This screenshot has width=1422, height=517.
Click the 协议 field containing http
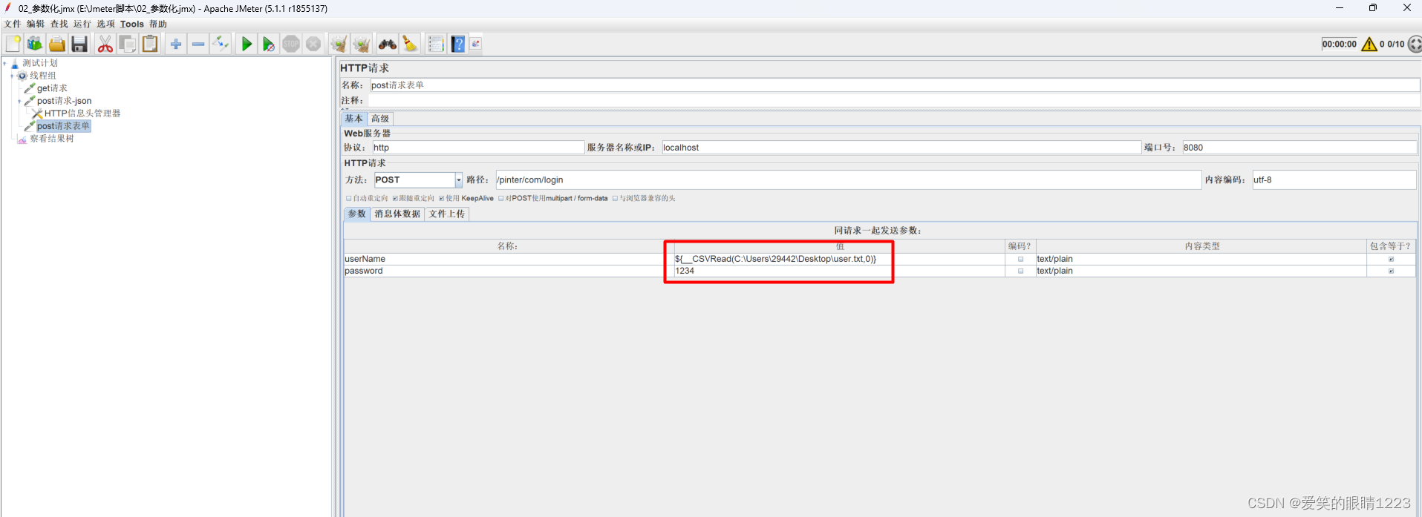click(478, 148)
